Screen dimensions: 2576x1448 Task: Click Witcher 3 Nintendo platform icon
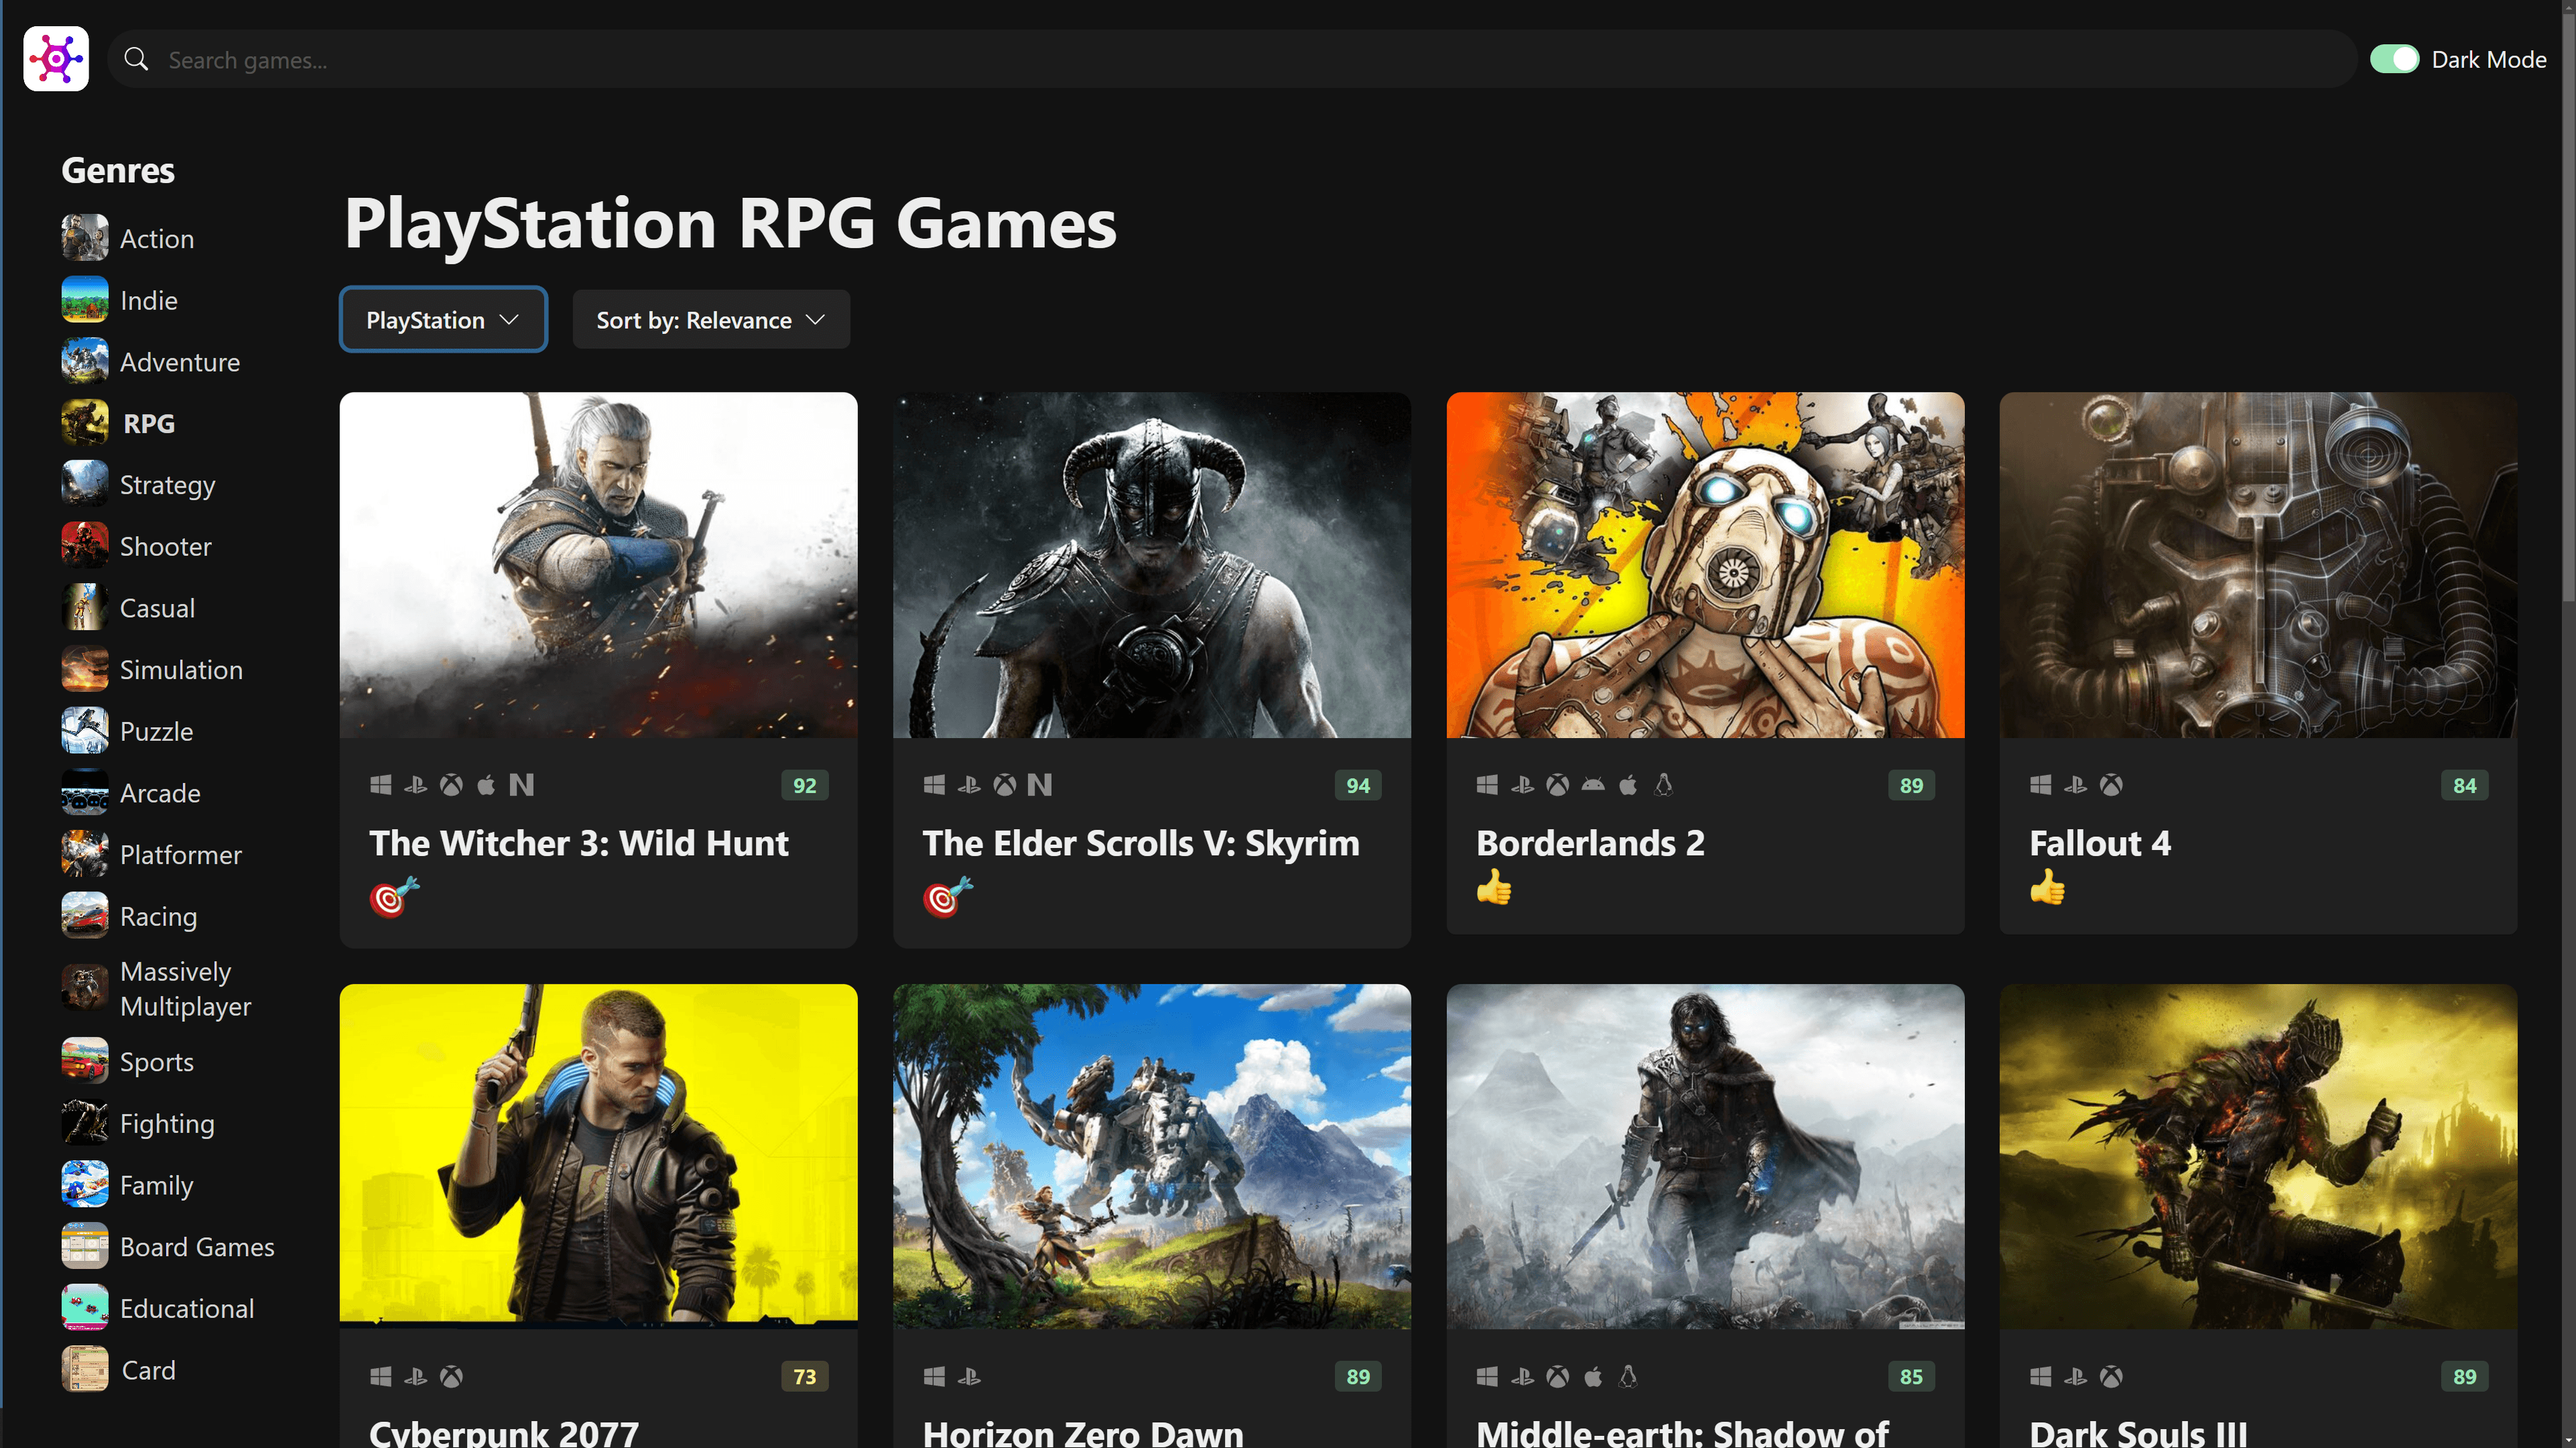tap(521, 785)
